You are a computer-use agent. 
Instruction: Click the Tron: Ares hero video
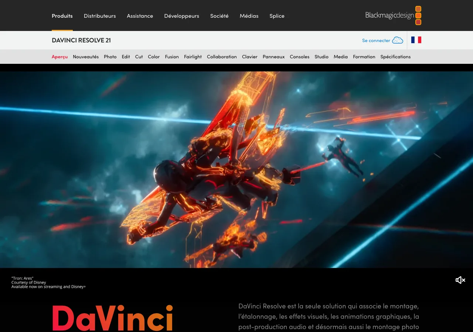236,170
